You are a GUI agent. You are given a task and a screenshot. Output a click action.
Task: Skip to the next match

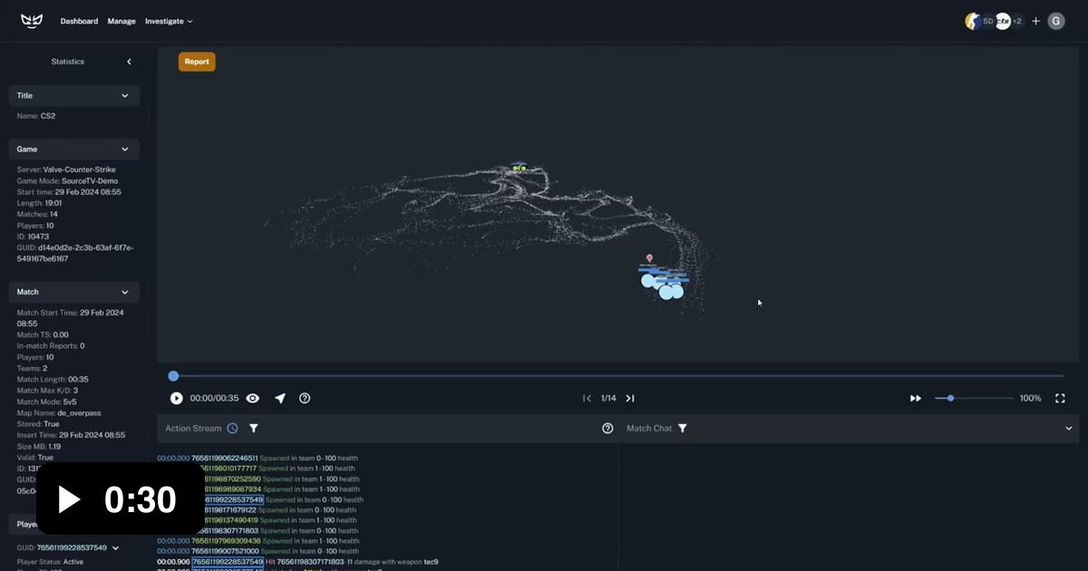point(630,398)
